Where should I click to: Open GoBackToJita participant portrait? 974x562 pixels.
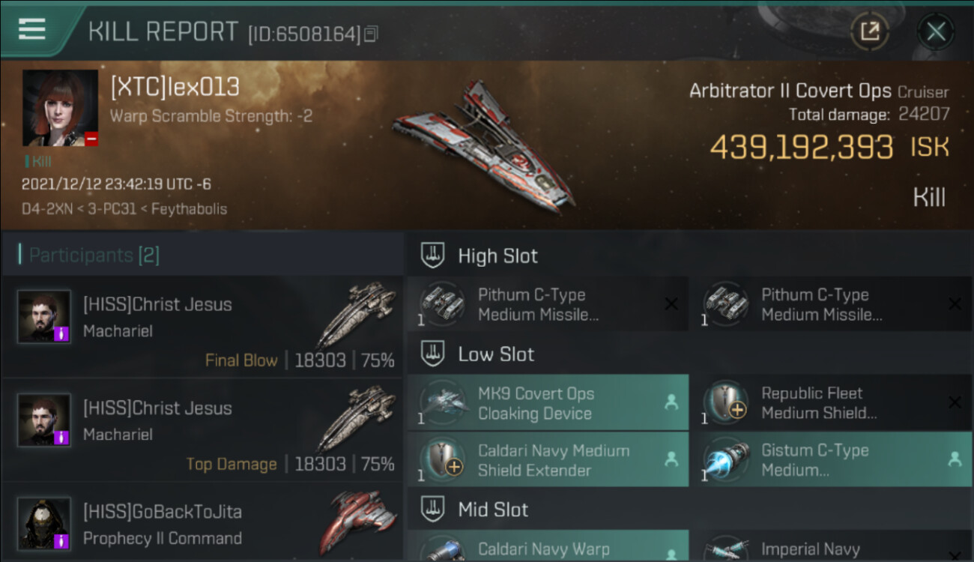44,524
